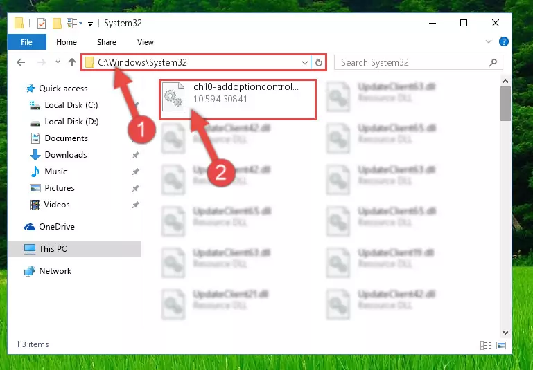Unpin Pictures using its pin icon
This screenshot has width=533, height=370.
click(136, 188)
